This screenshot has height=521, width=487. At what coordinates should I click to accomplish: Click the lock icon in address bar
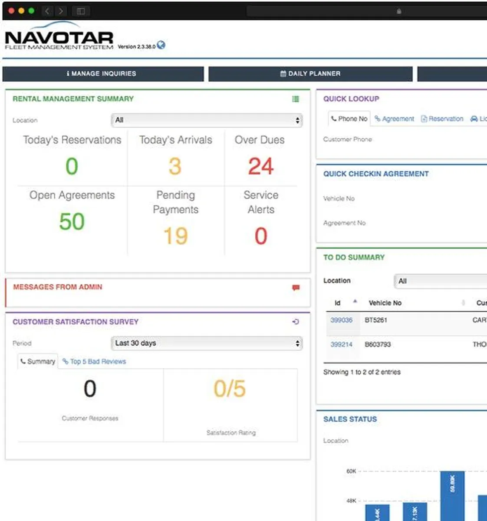coord(399,11)
